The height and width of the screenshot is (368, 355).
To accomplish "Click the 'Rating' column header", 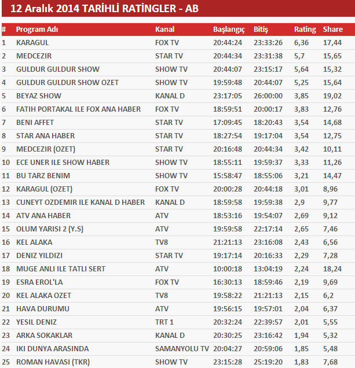I will tap(305, 30).
